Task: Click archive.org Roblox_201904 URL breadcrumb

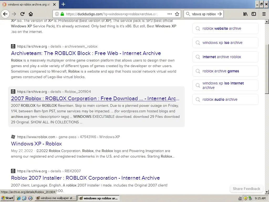Action: [x=54, y=92]
